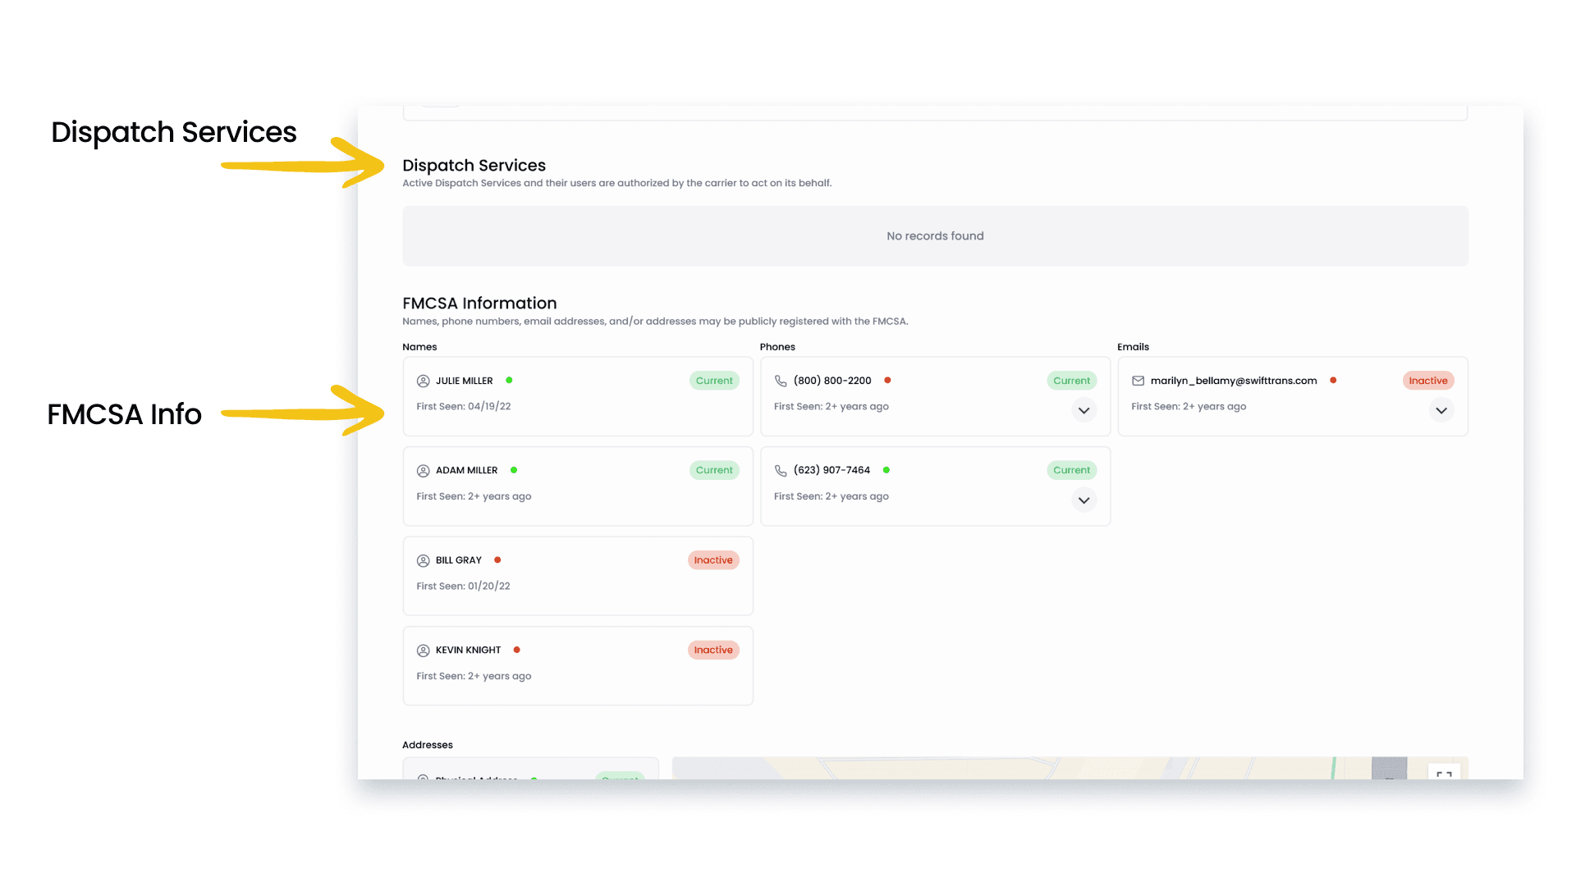Viewport: 1576px width, 886px height.
Task: Click the Inactive badge on BILL GRAY
Action: pyautogui.click(x=713, y=560)
